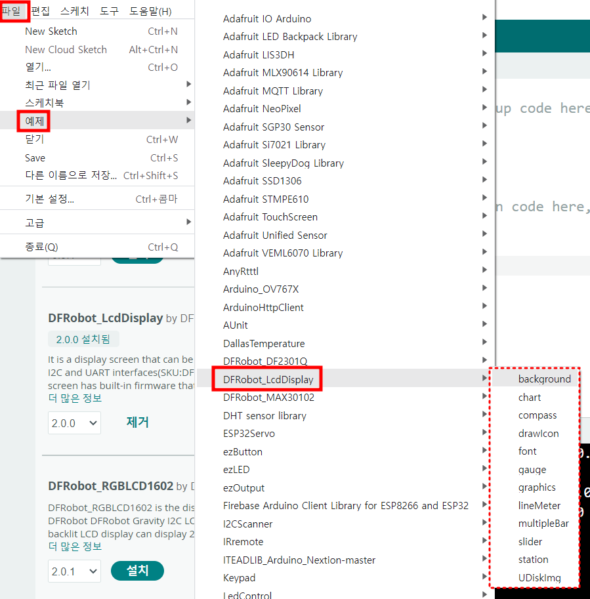590x599 pixels.
Task: Select 닫기 menu entry
Action: [97, 140]
